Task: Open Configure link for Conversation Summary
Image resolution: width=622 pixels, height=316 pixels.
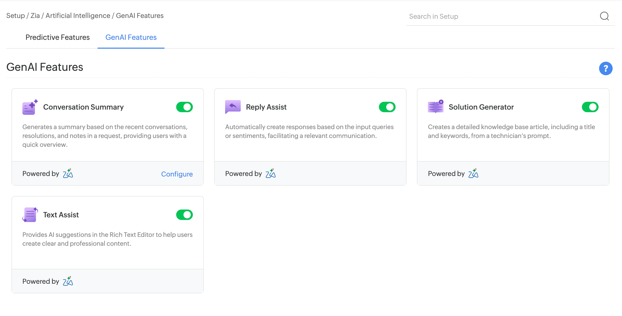Action: click(177, 174)
